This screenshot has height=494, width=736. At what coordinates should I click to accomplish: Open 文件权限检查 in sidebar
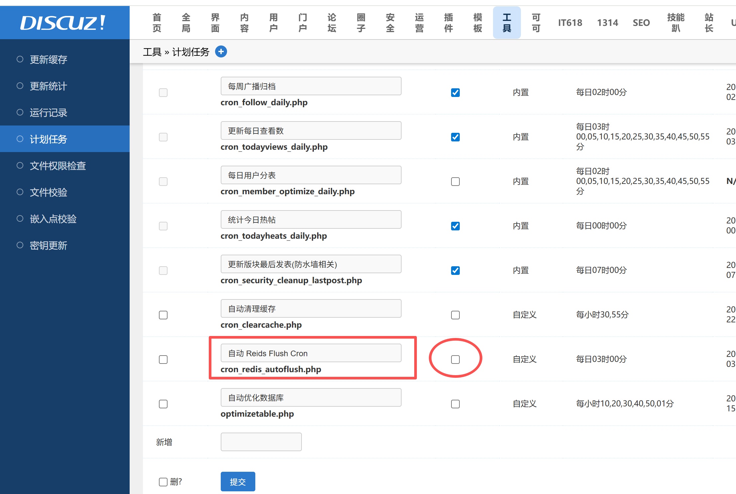coord(65,166)
